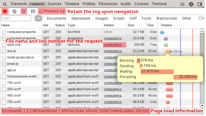Go to the Audits tab
The width and height of the screenshot is (206, 116).
(x=125, y=4)
